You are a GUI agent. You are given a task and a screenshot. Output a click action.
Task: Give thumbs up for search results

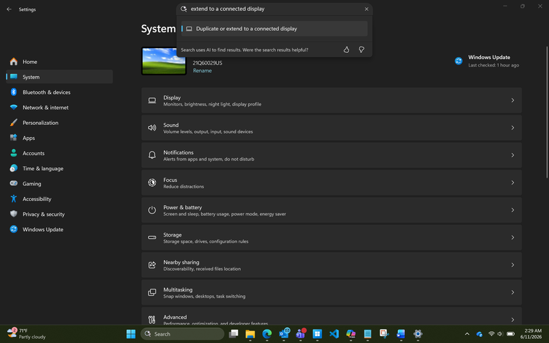347,49
